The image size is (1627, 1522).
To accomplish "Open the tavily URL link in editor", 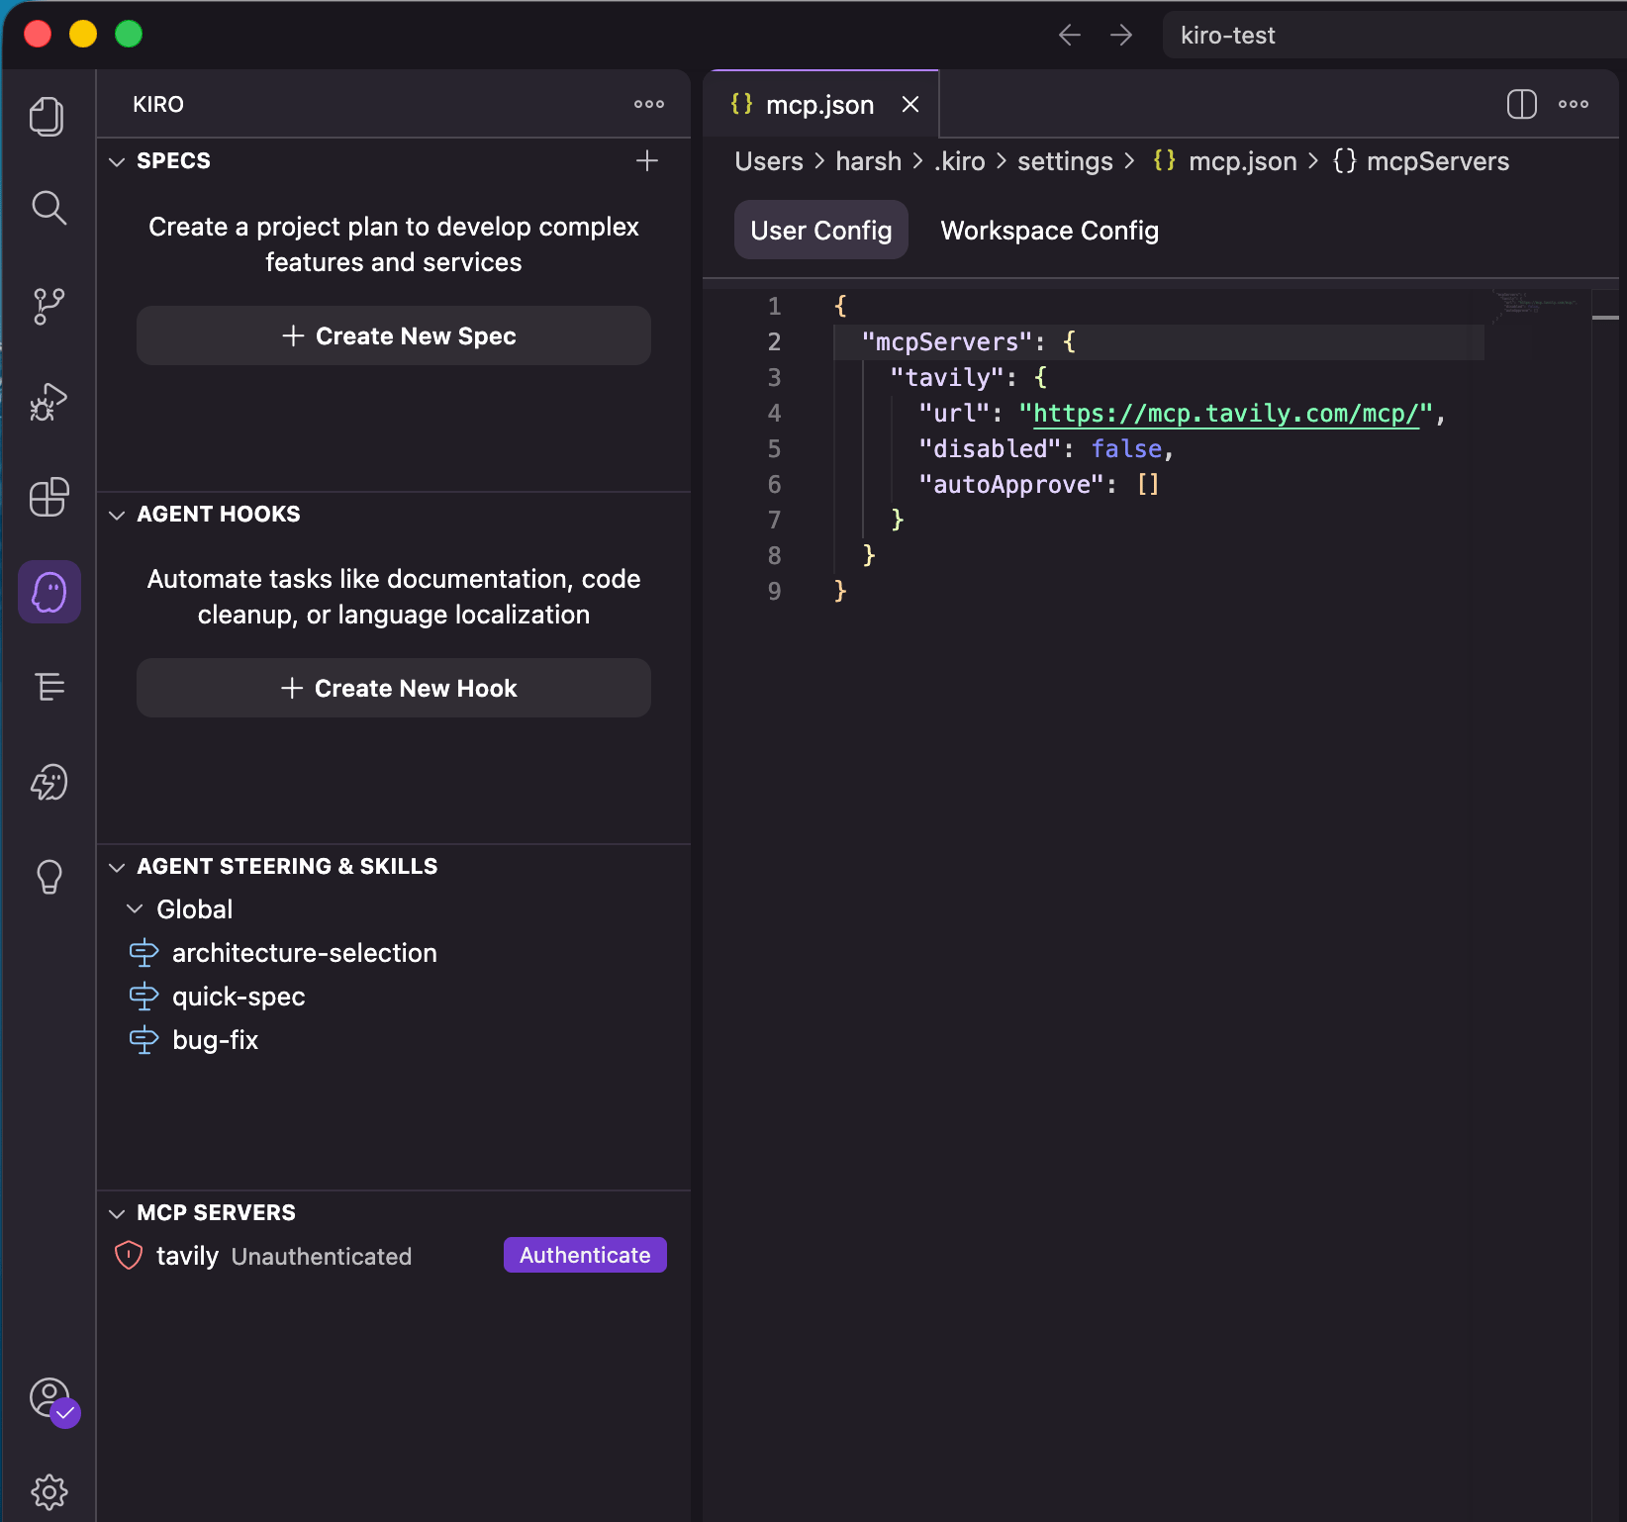I will [x=1225, y=413].
